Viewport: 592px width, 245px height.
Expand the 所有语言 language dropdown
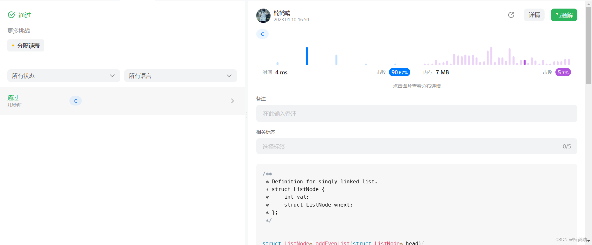180,76
